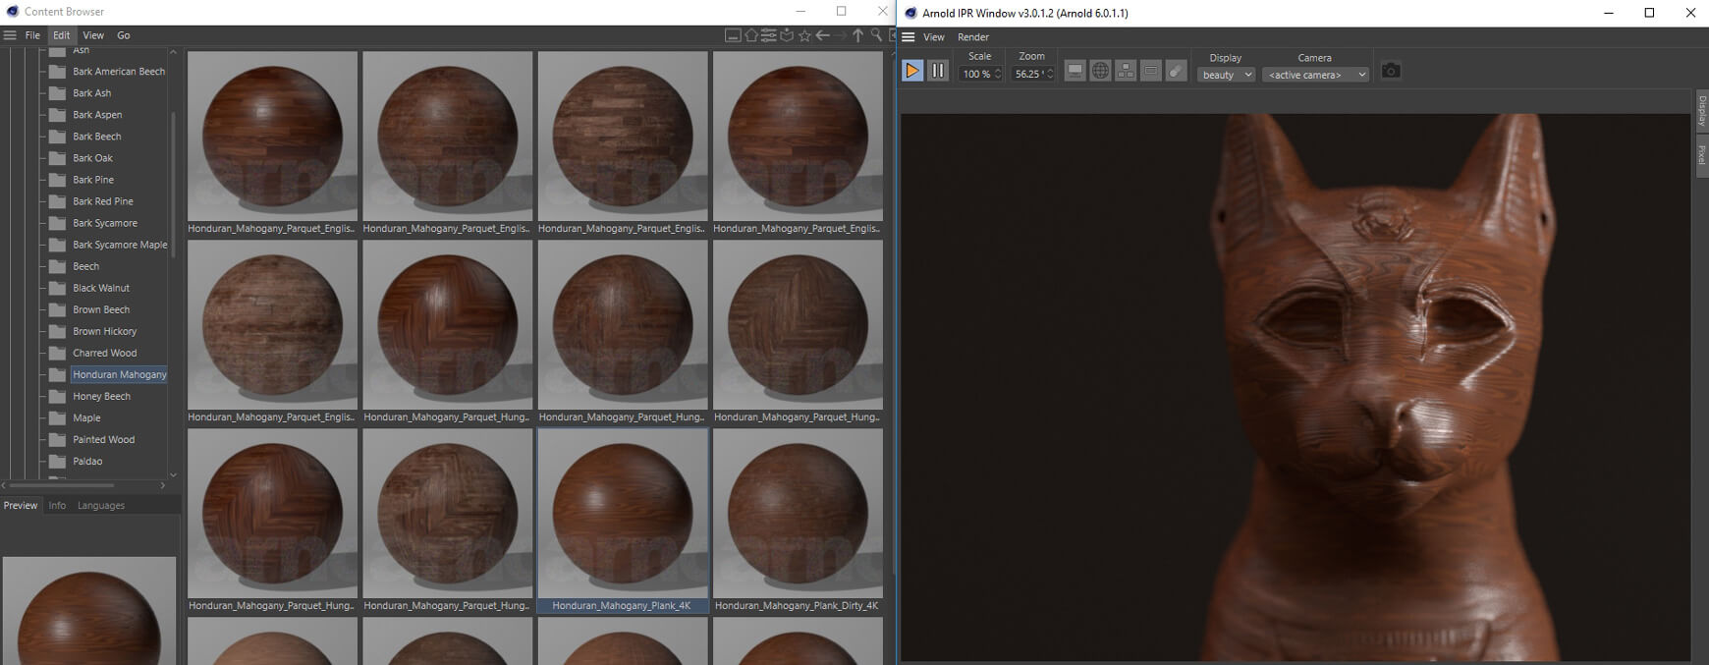Switch to the Preview tab
Viewport: 1709px width, 665px height.
[x=21, y=505]
